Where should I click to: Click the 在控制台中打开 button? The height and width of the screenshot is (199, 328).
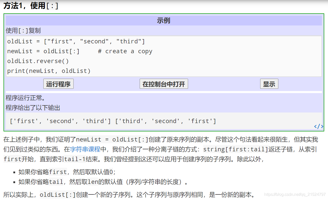[164, 84]
